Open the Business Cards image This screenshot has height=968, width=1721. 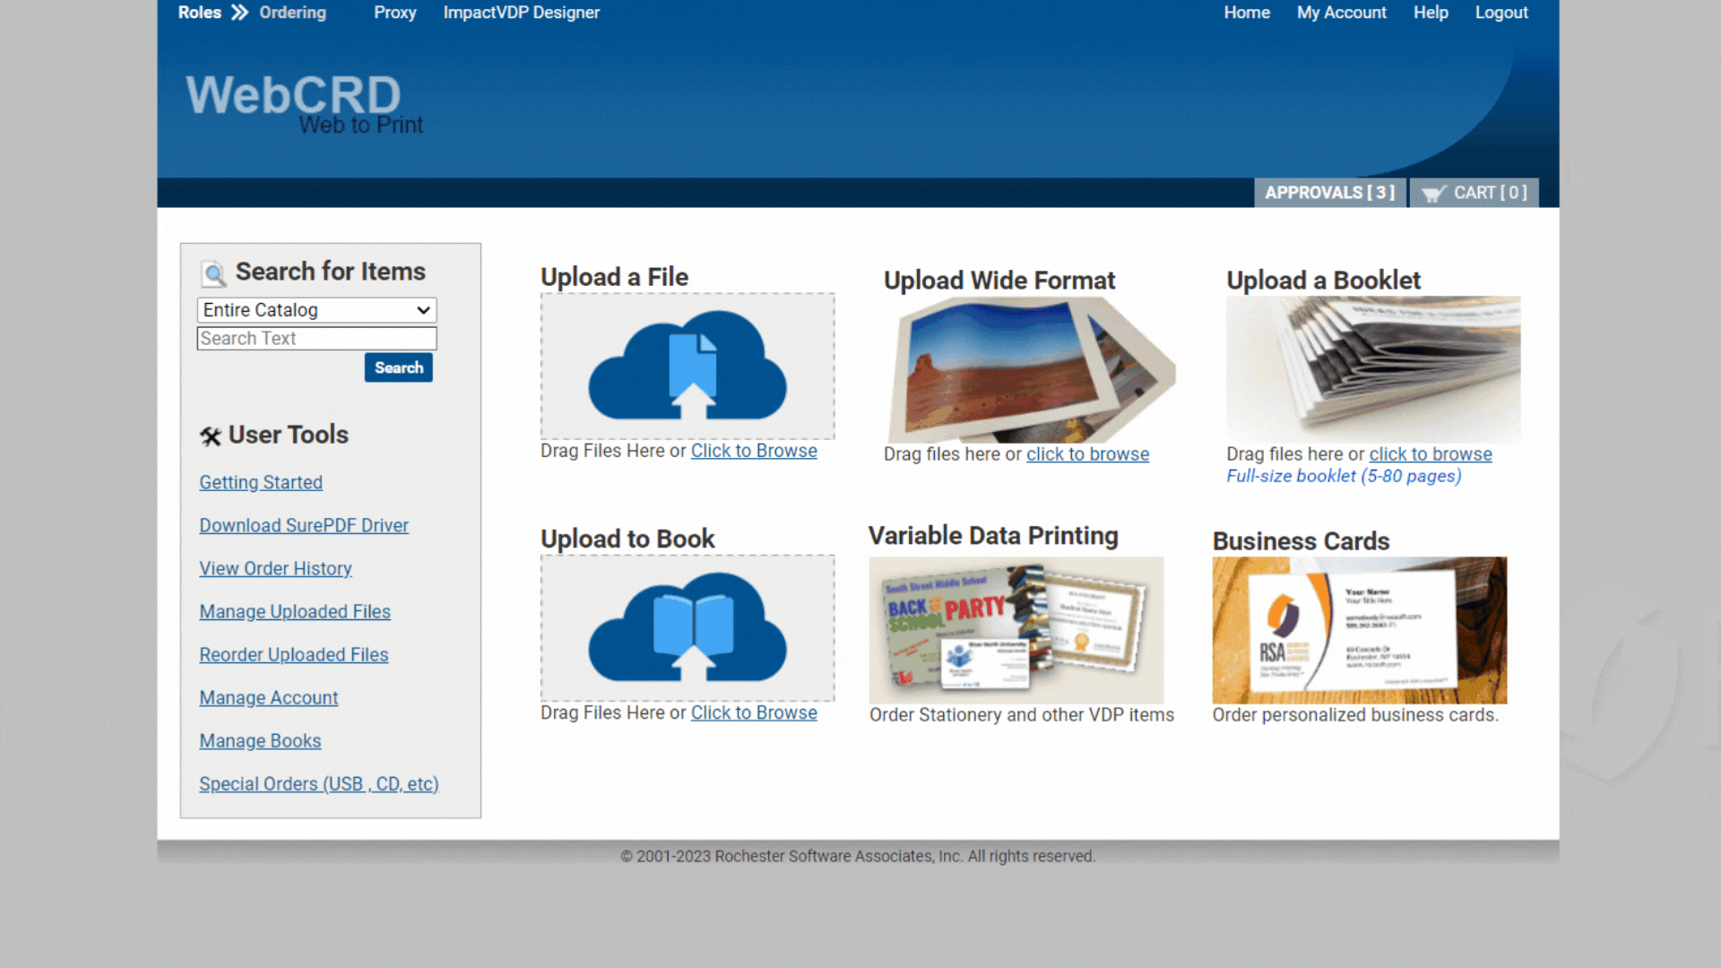(1360, 630)
